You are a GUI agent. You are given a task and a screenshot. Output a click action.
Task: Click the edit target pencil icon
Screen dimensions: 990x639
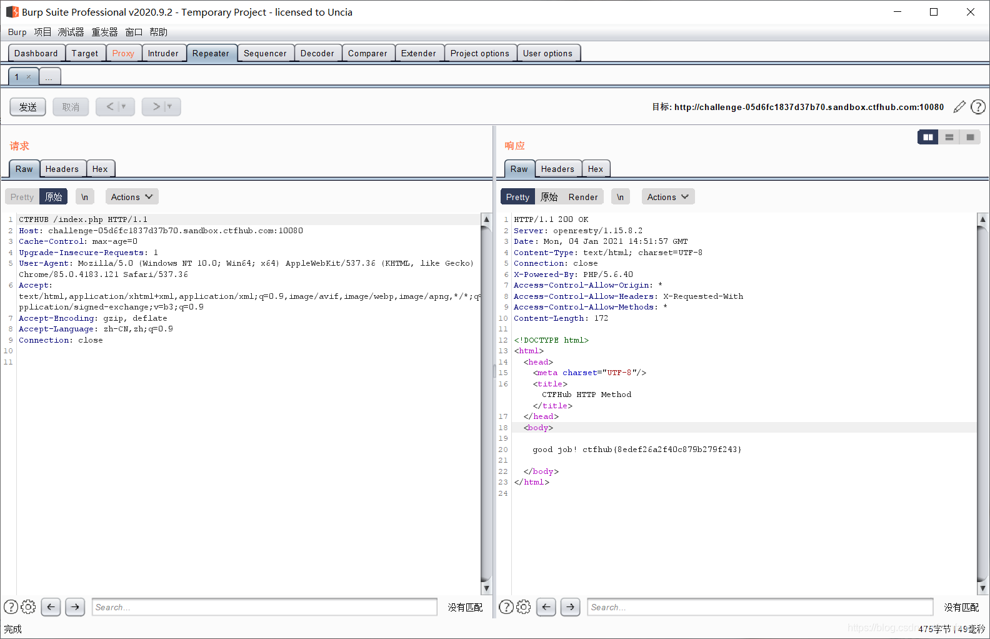[959, 107]
